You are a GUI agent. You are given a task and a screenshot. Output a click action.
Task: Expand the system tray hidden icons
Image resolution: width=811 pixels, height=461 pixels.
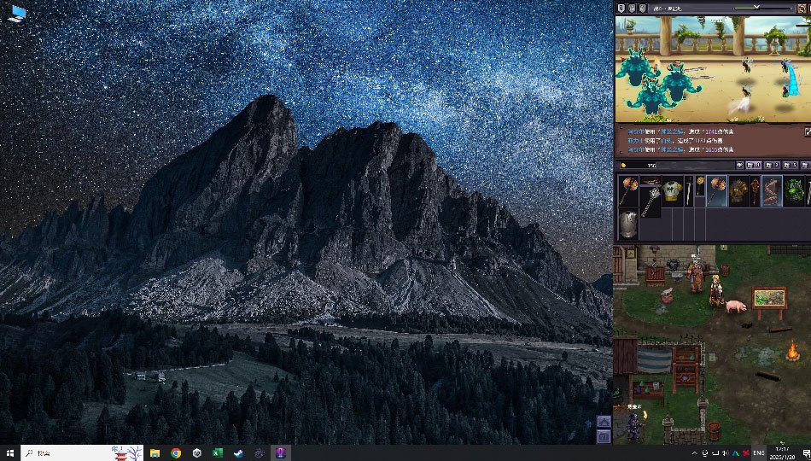[x=694, y=453]
